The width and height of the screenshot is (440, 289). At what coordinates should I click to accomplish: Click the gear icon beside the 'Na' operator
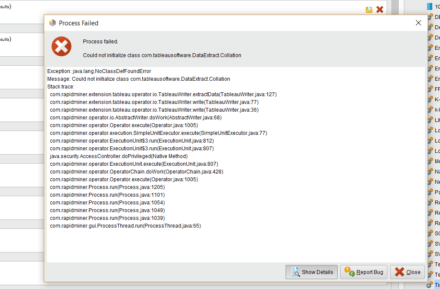[x=430, y=171]
